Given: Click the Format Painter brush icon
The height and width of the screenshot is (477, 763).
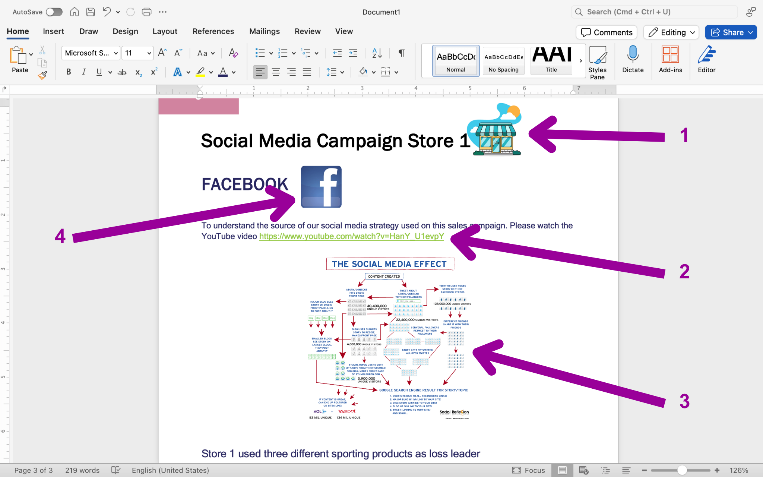Looking at the screenshot, I should (x=42, y=76).
